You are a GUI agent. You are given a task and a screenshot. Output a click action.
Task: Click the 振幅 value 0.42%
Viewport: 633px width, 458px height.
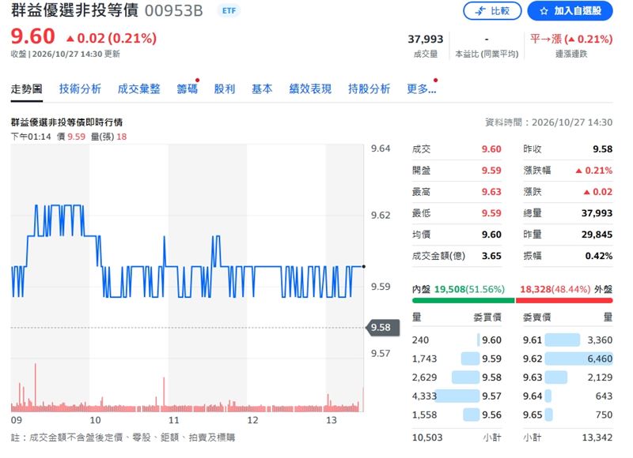[599, 256]
